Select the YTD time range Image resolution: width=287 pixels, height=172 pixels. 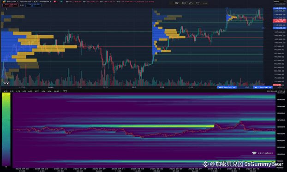point(37,91)
